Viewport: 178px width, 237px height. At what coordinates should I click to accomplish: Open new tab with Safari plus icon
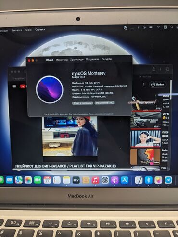coord(161,69)
